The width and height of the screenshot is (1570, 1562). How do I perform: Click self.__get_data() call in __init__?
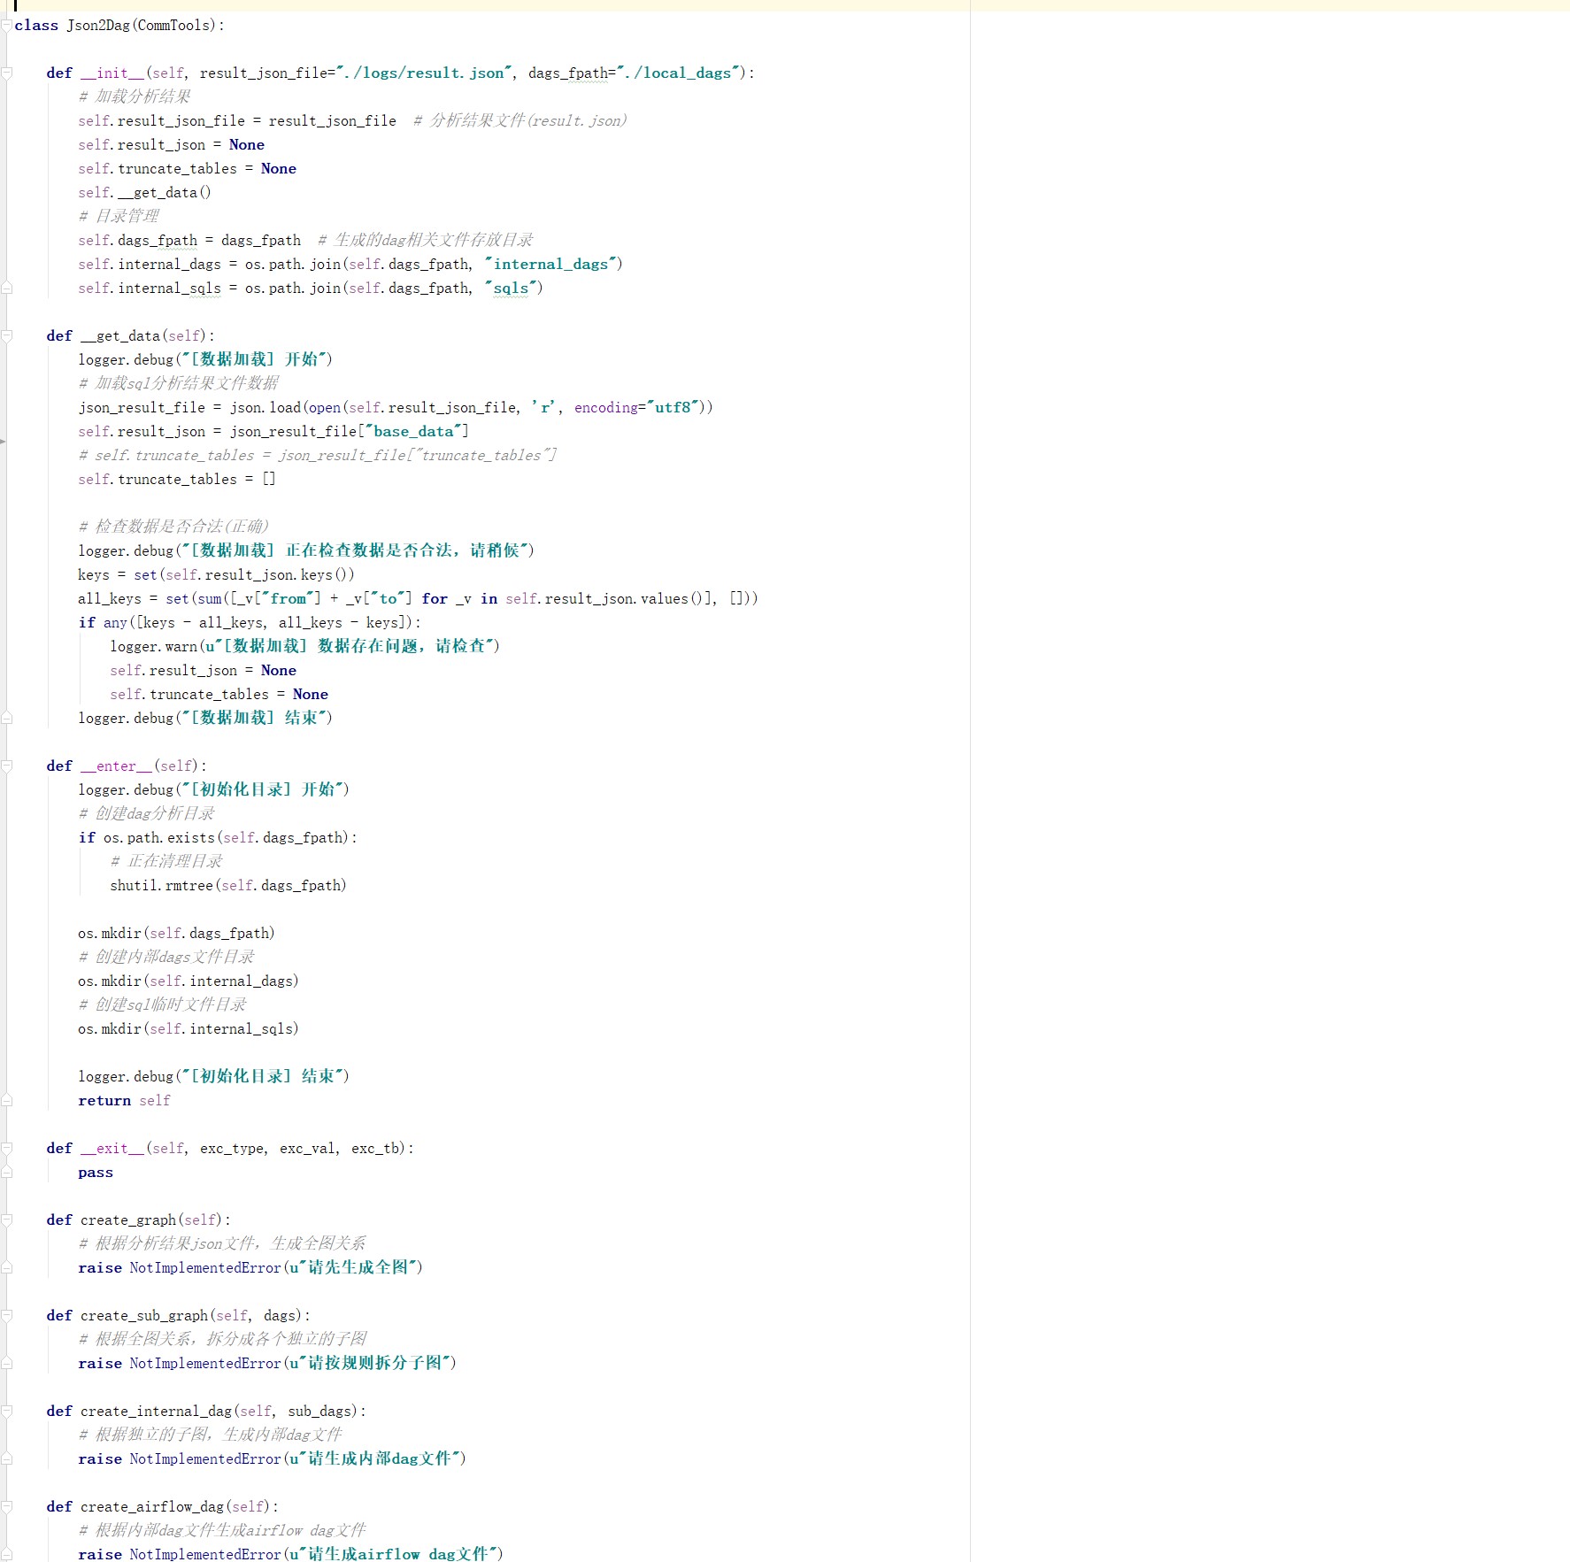click(x=144, y=192)
